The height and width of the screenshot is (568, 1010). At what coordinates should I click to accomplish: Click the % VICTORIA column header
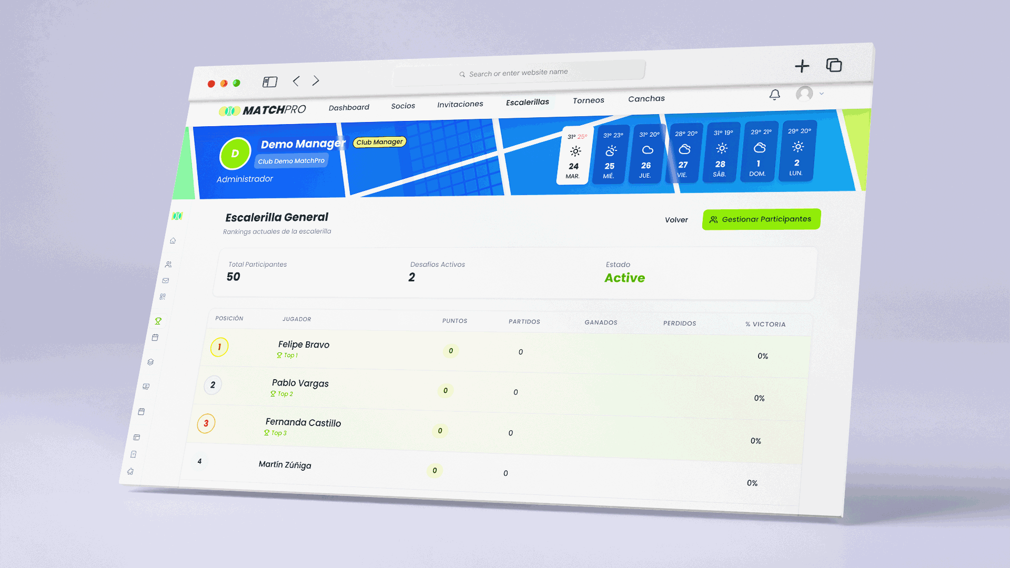[765, 324]
